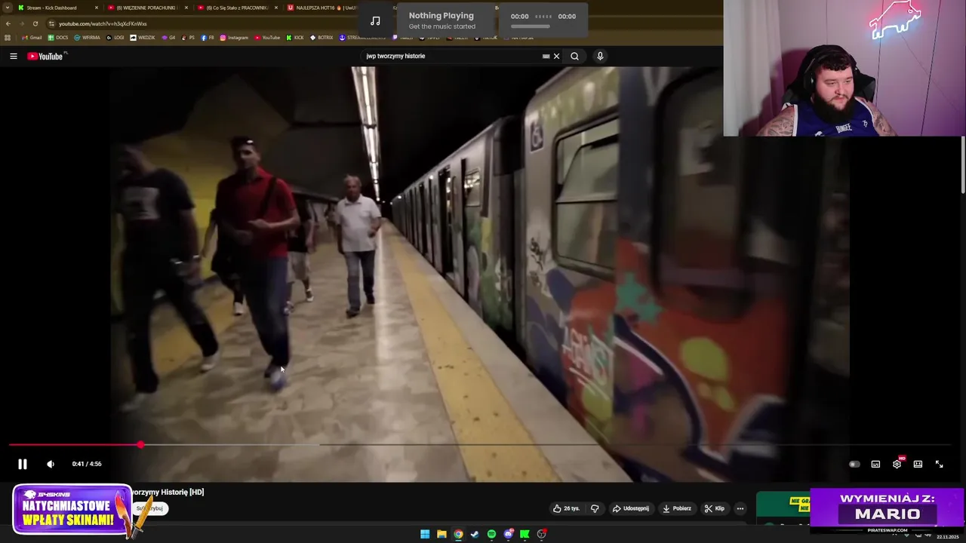Reload the current page

point(35,23)
